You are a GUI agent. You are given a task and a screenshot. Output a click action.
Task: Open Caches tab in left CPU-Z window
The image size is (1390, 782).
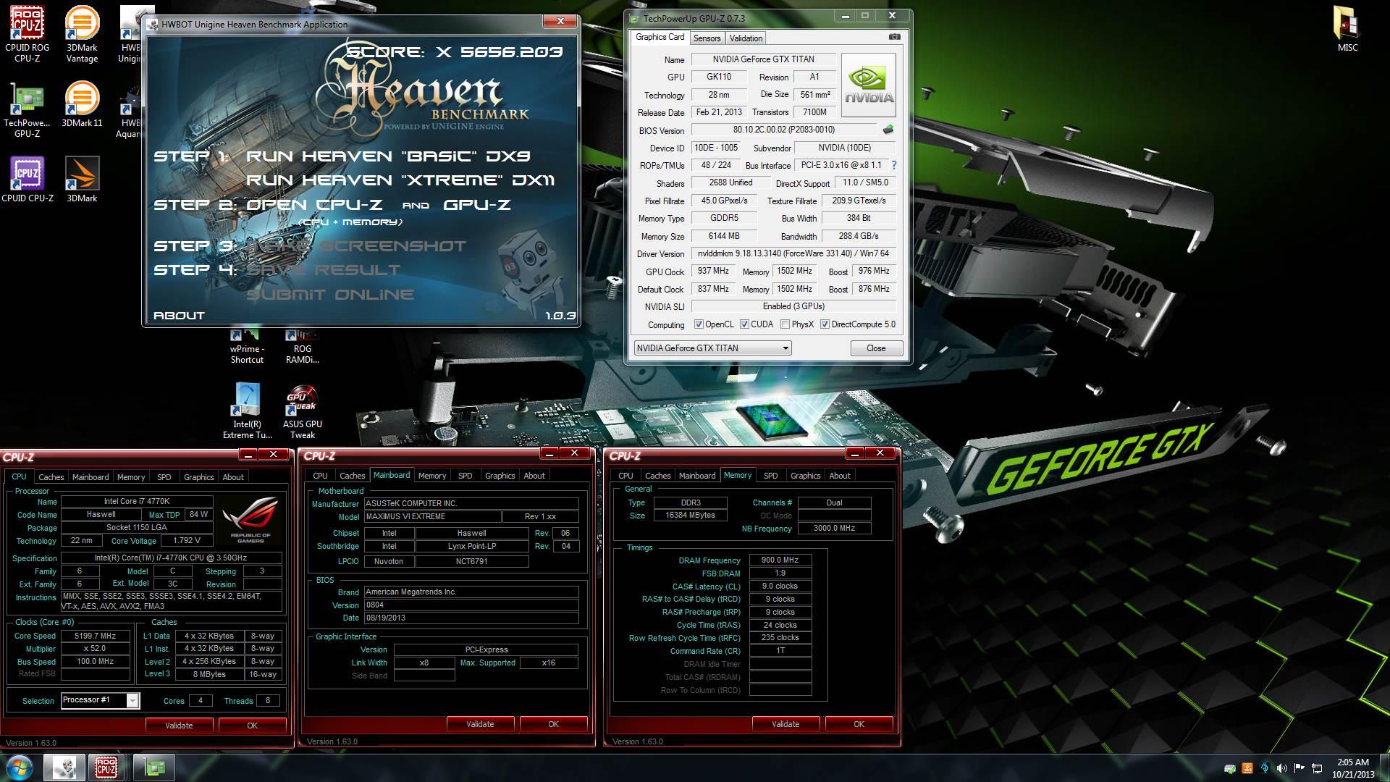coord(51,477)
